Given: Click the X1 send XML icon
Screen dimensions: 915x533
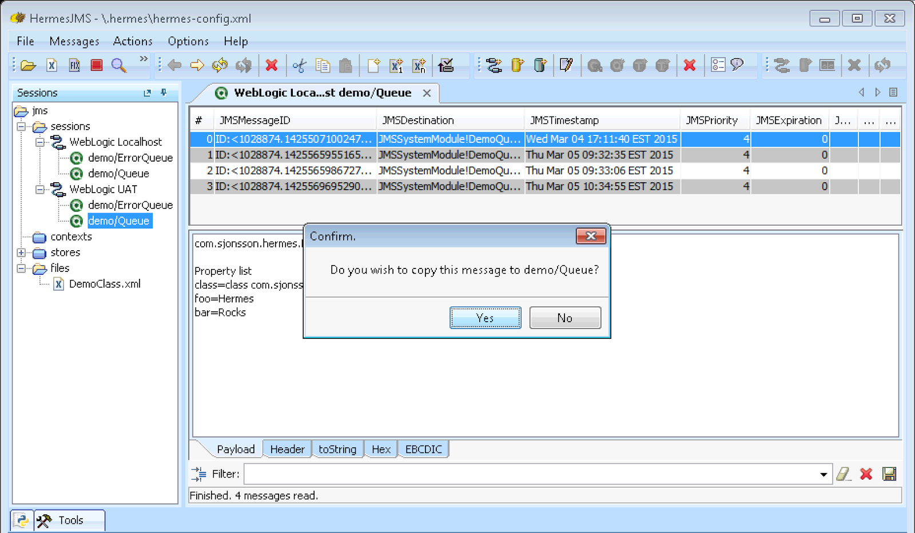Looking at the screenshot, I should point(396,66).
